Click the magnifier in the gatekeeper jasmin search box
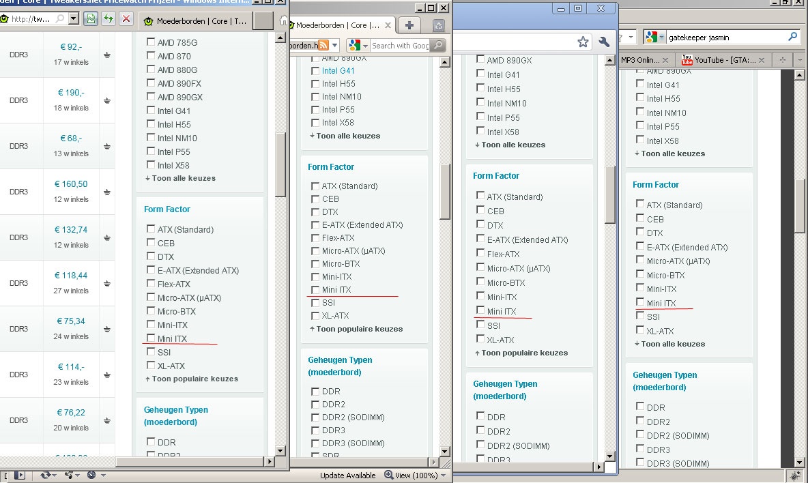Image resolution: width=808 pixels, height=483 pixels. pyautogui.click(x=792, y=37)
